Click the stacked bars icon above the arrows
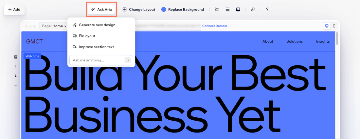The height and width of the screenshot is (139, 360). [x=15, y=57]
